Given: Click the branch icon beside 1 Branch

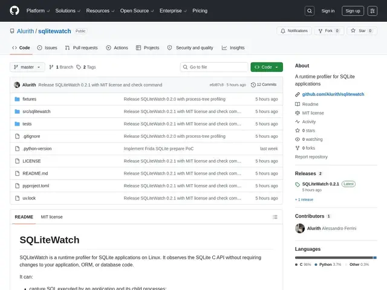Looking at the screenshot, I should pos(51,67).
